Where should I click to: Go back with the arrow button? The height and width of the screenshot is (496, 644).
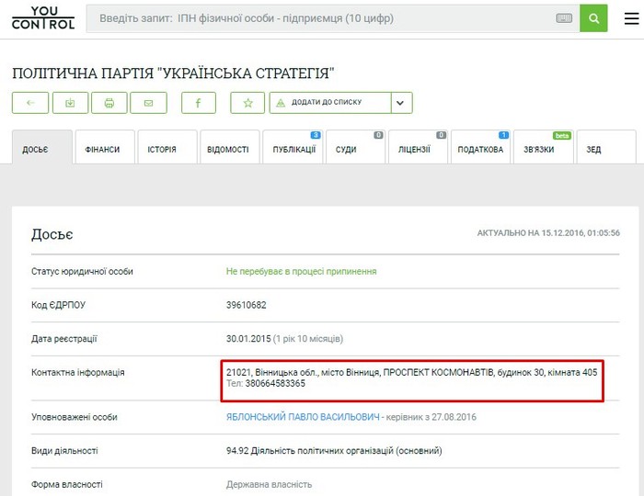pos(30,103)
